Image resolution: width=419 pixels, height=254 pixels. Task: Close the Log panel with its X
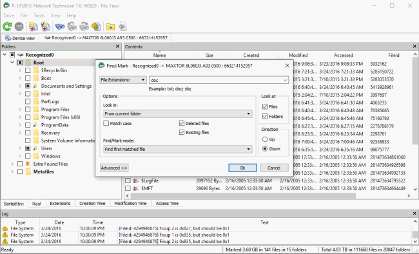(414, 213)
